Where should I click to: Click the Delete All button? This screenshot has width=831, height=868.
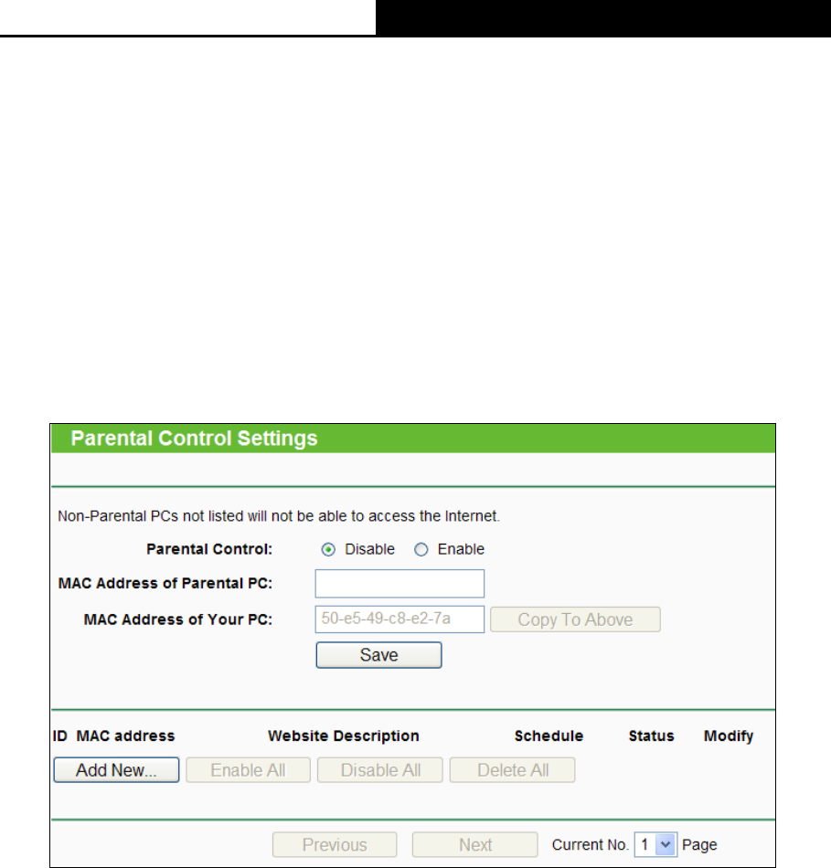513,770
